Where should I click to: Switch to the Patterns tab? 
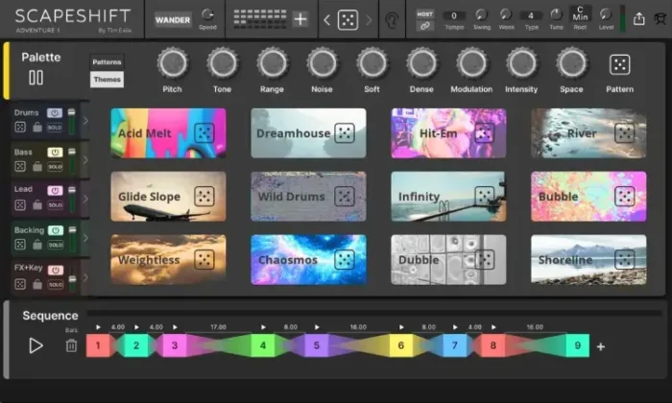click(107, 61)
